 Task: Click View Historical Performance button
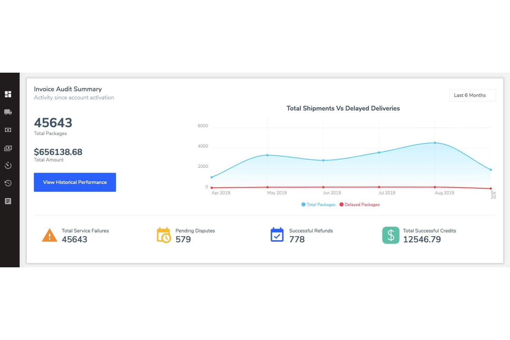tap(75, 182)
